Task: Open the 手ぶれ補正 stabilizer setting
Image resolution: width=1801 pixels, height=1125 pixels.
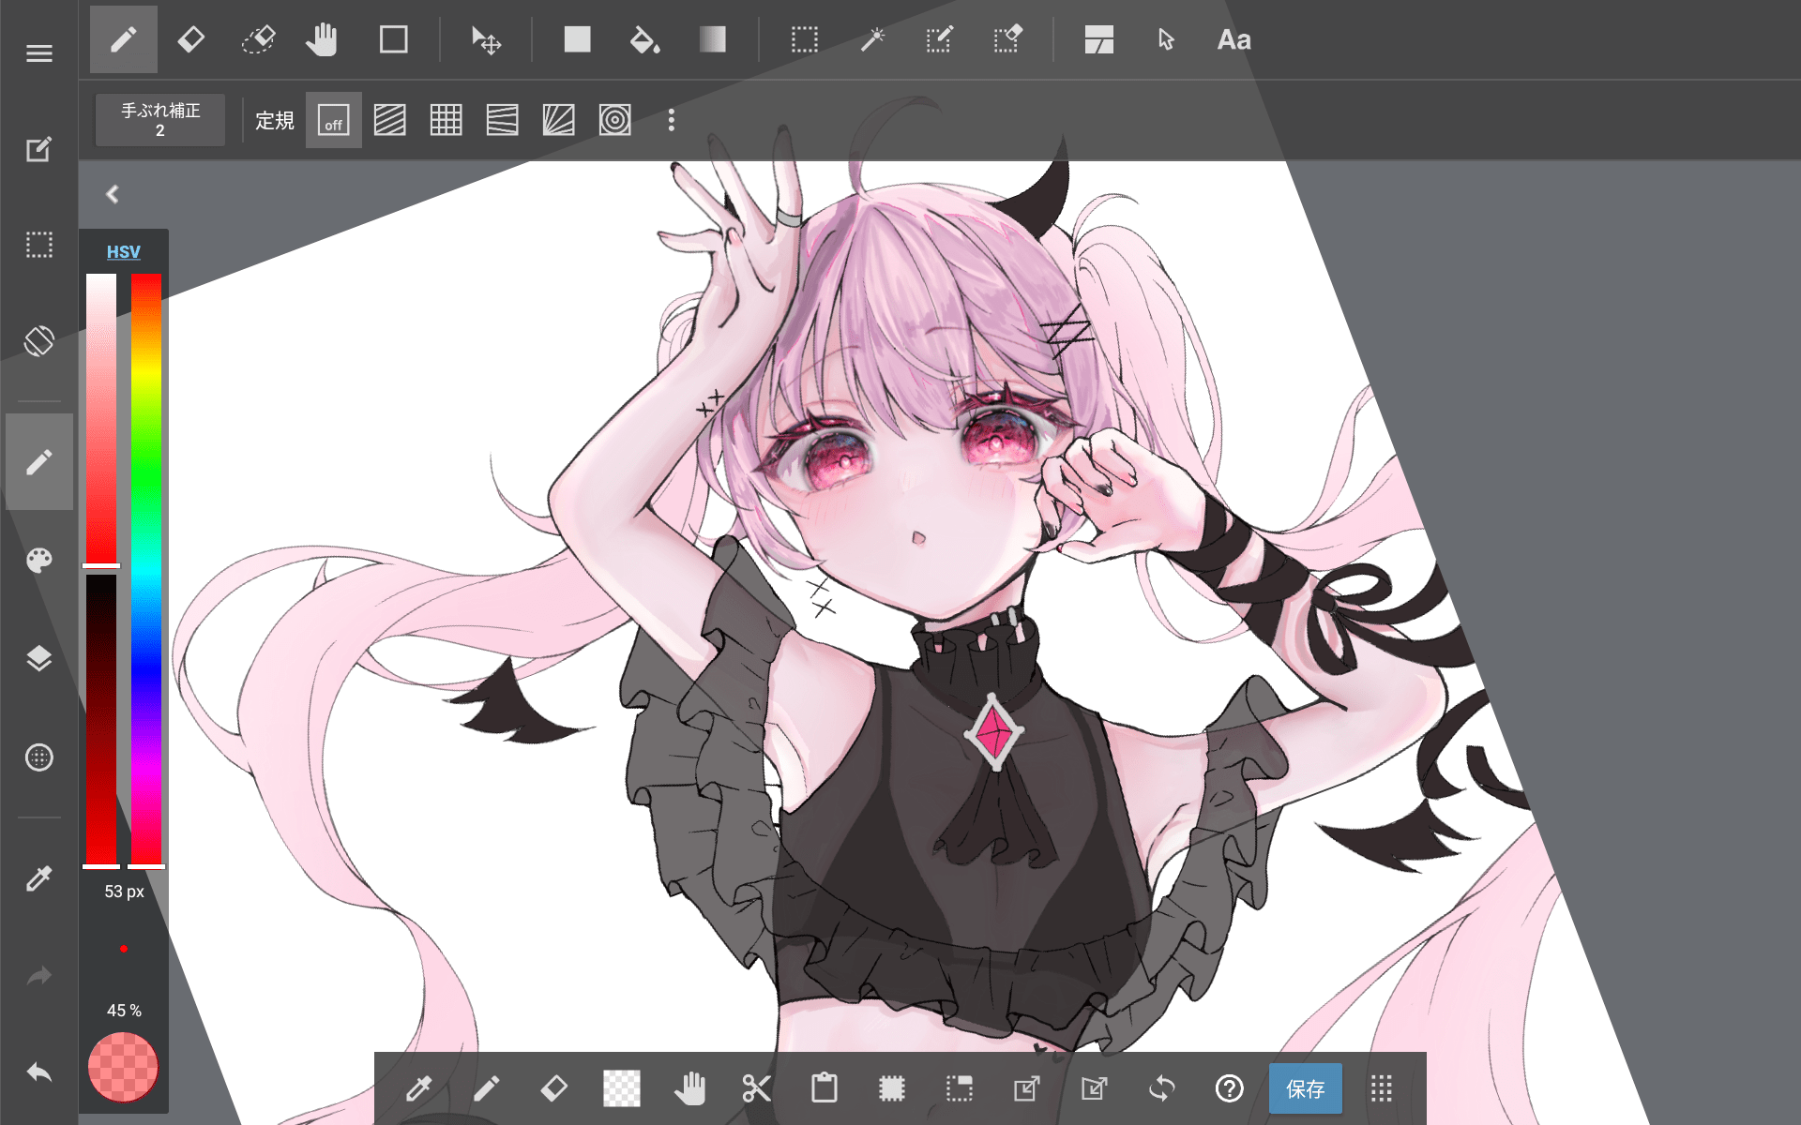Action: tap(160, 120)
